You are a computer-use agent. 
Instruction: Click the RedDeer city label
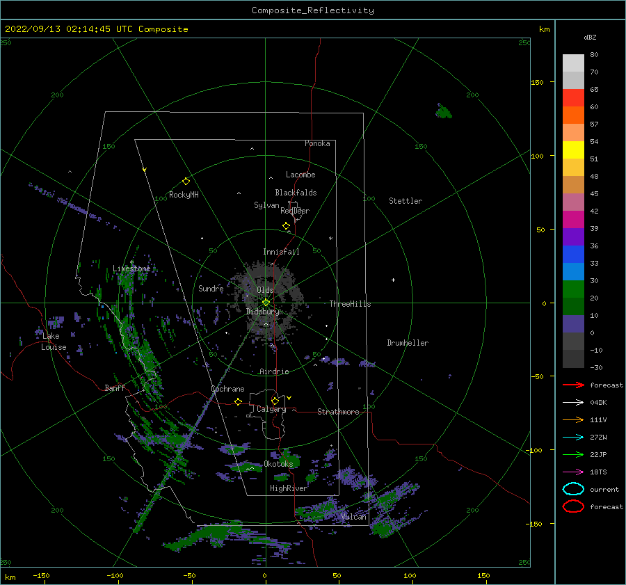pyautogui.click(x=295, y=211)
